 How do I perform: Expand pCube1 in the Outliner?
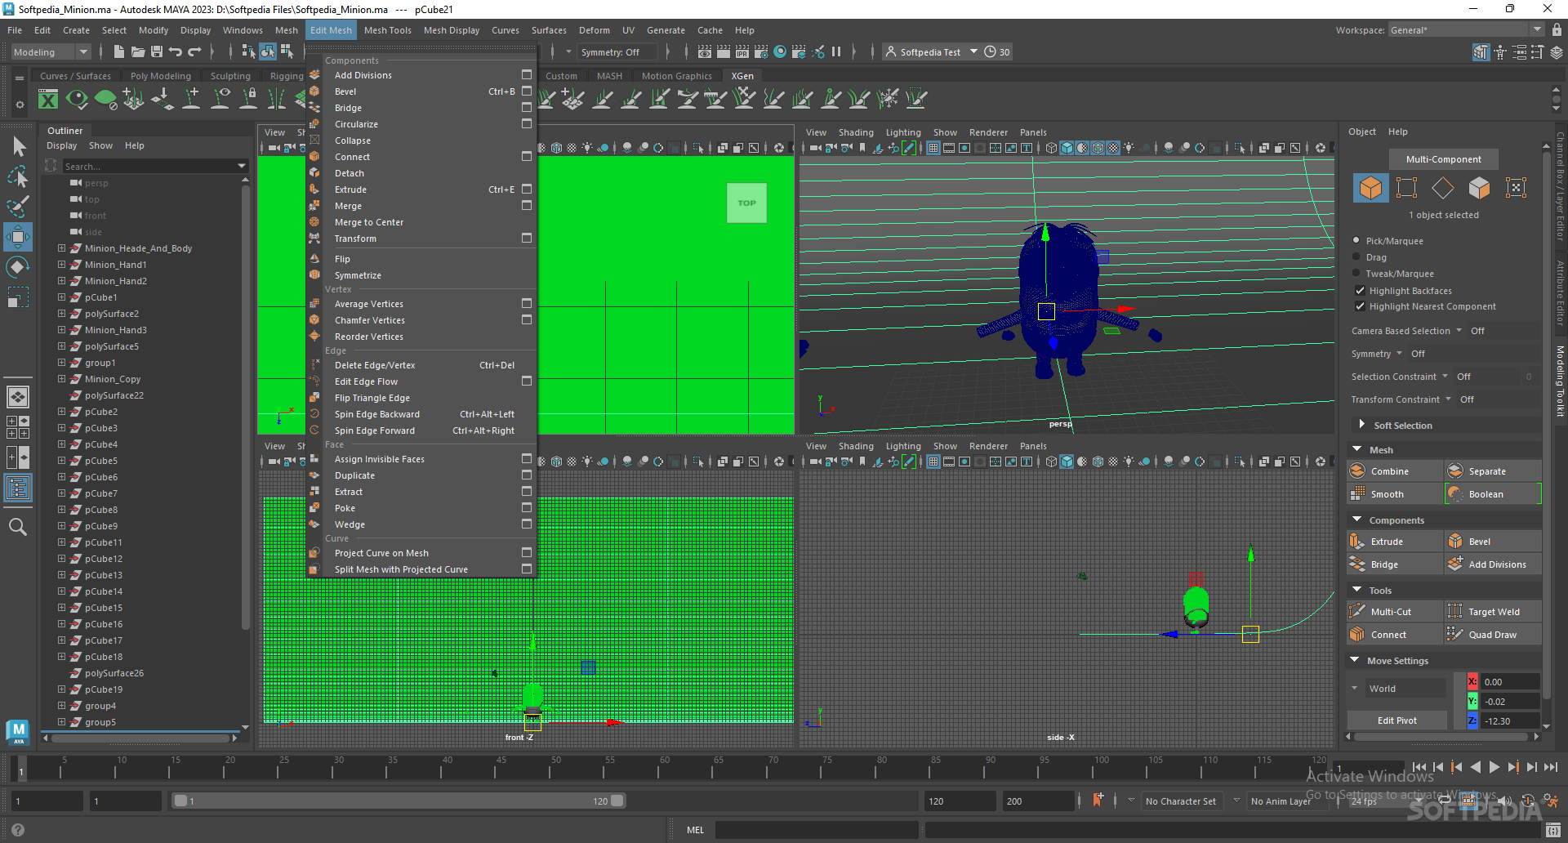(61, 297)
